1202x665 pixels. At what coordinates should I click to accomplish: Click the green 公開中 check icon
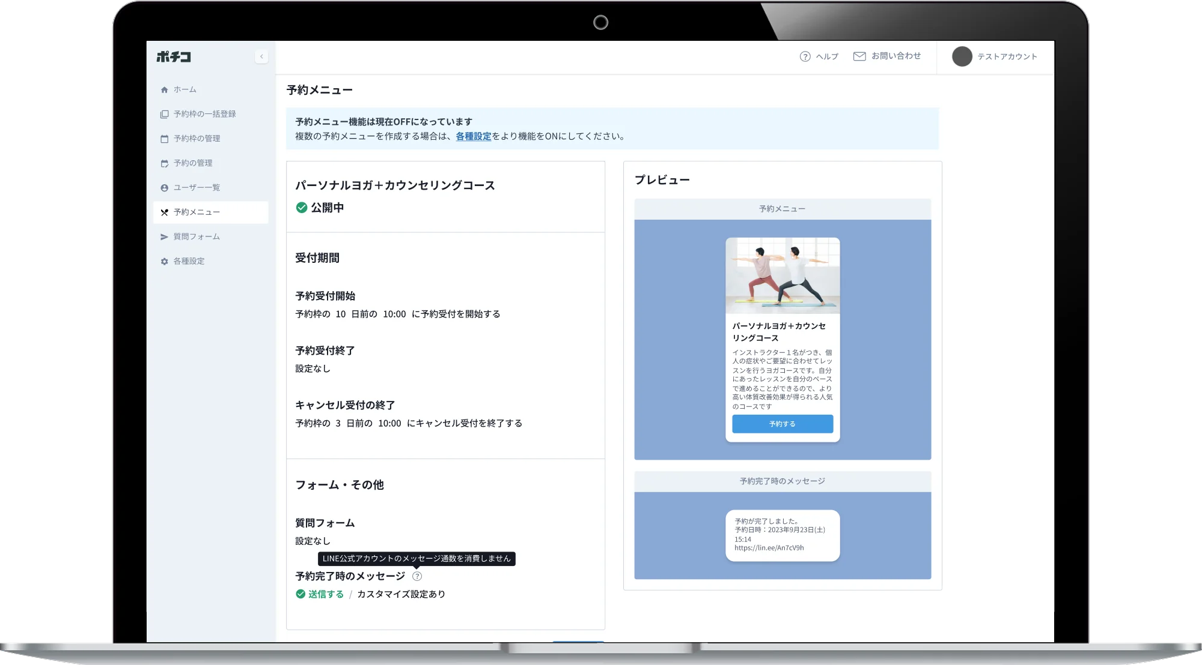(302, 208)
